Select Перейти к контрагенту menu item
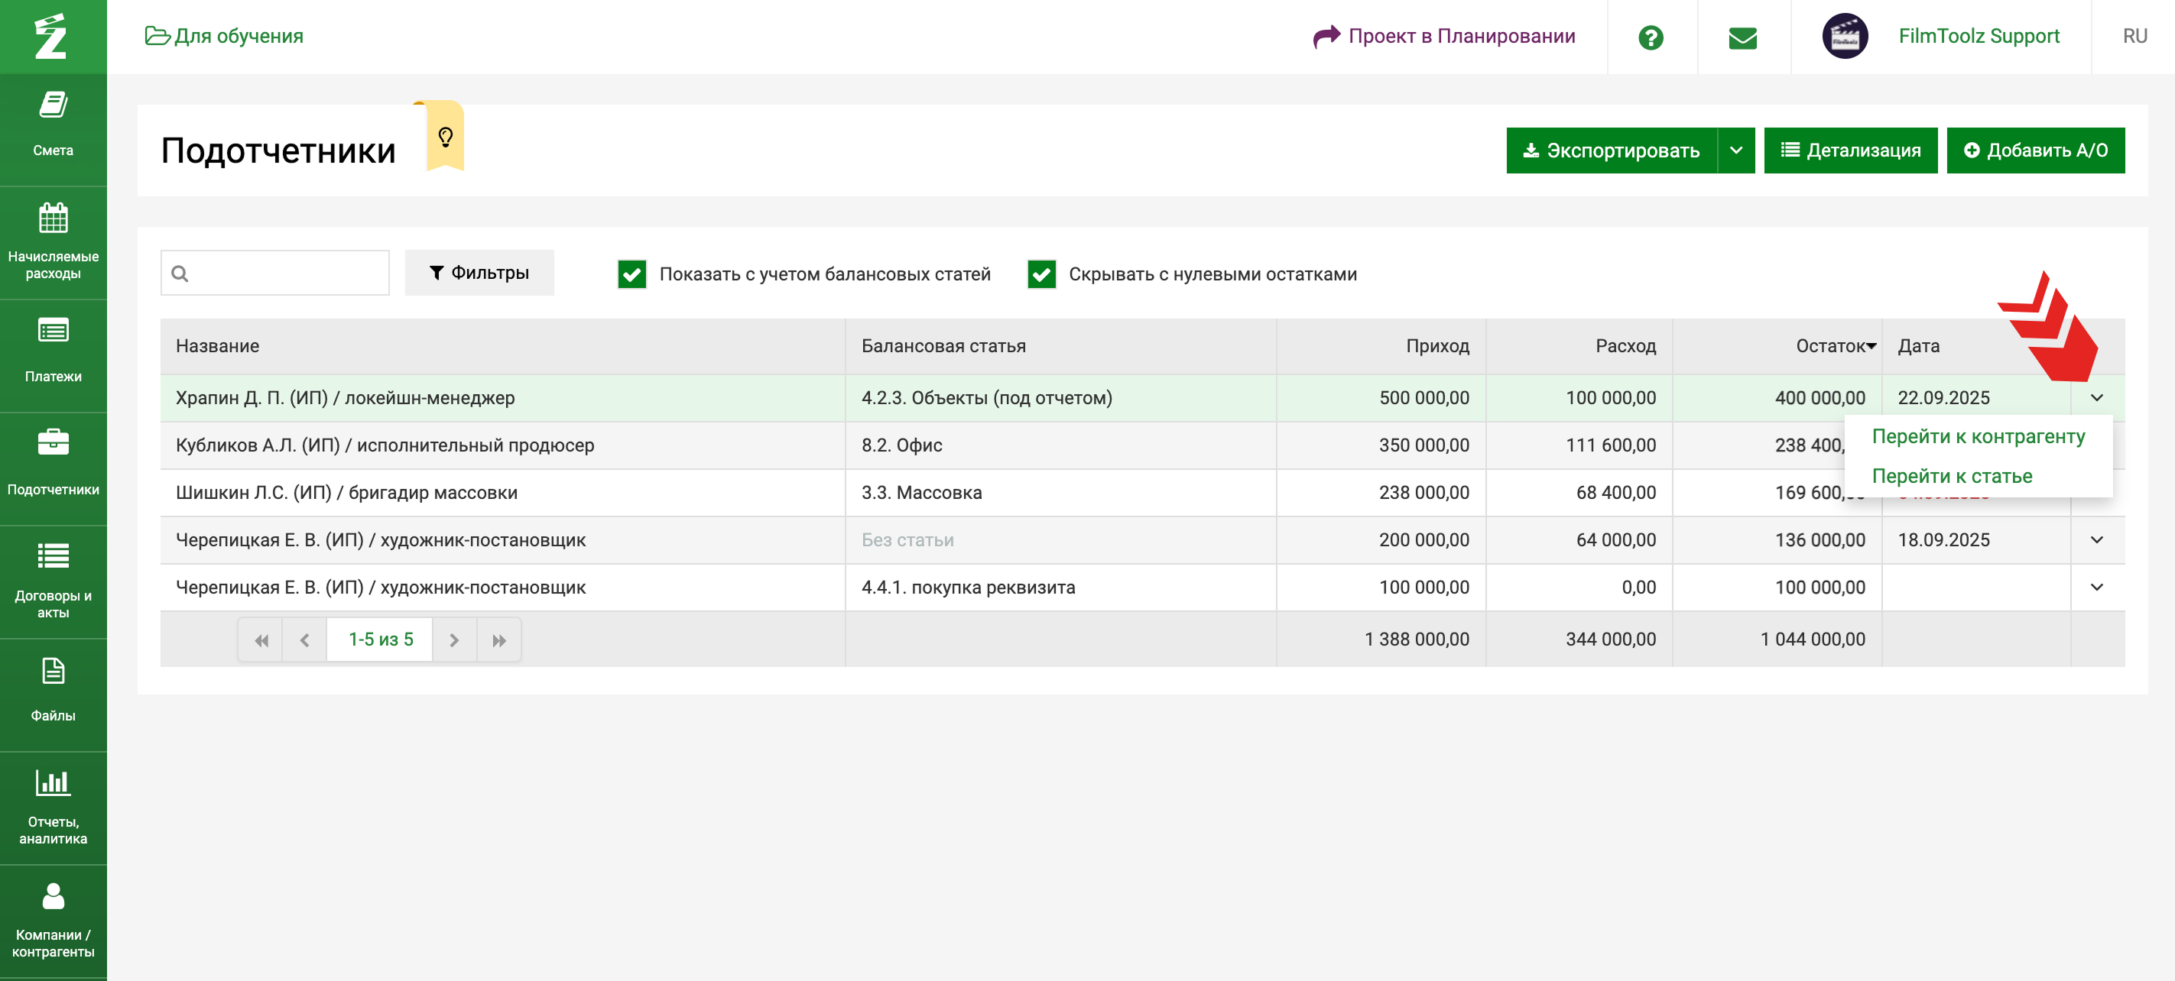Viewport: 2175px width, 981px height. click(1978, 436)
